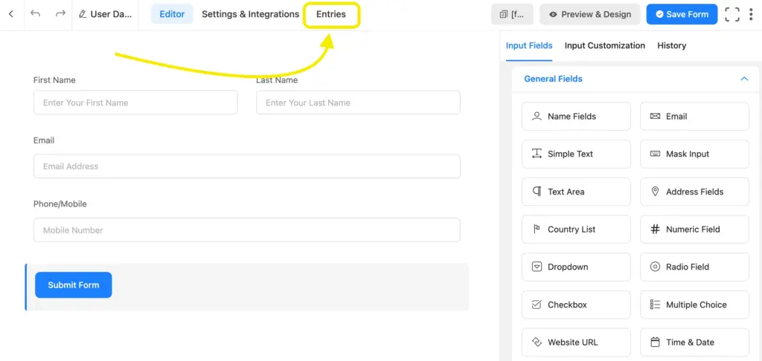Copy the form shortcode button
Viewport: 762px width, 361px height.
click(x=512, y=14)
